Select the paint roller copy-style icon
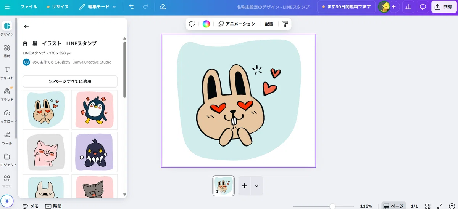The height and width of the screenshot is (209, 458). tap(285, 24)
